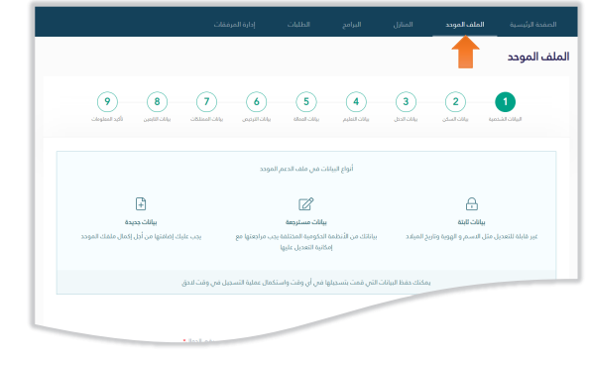Image resolution: width=590 pixels, height=367 pixels.
Task: Click the padlock icon for بيانات ثابتة
Action: [x=471, y=203]
